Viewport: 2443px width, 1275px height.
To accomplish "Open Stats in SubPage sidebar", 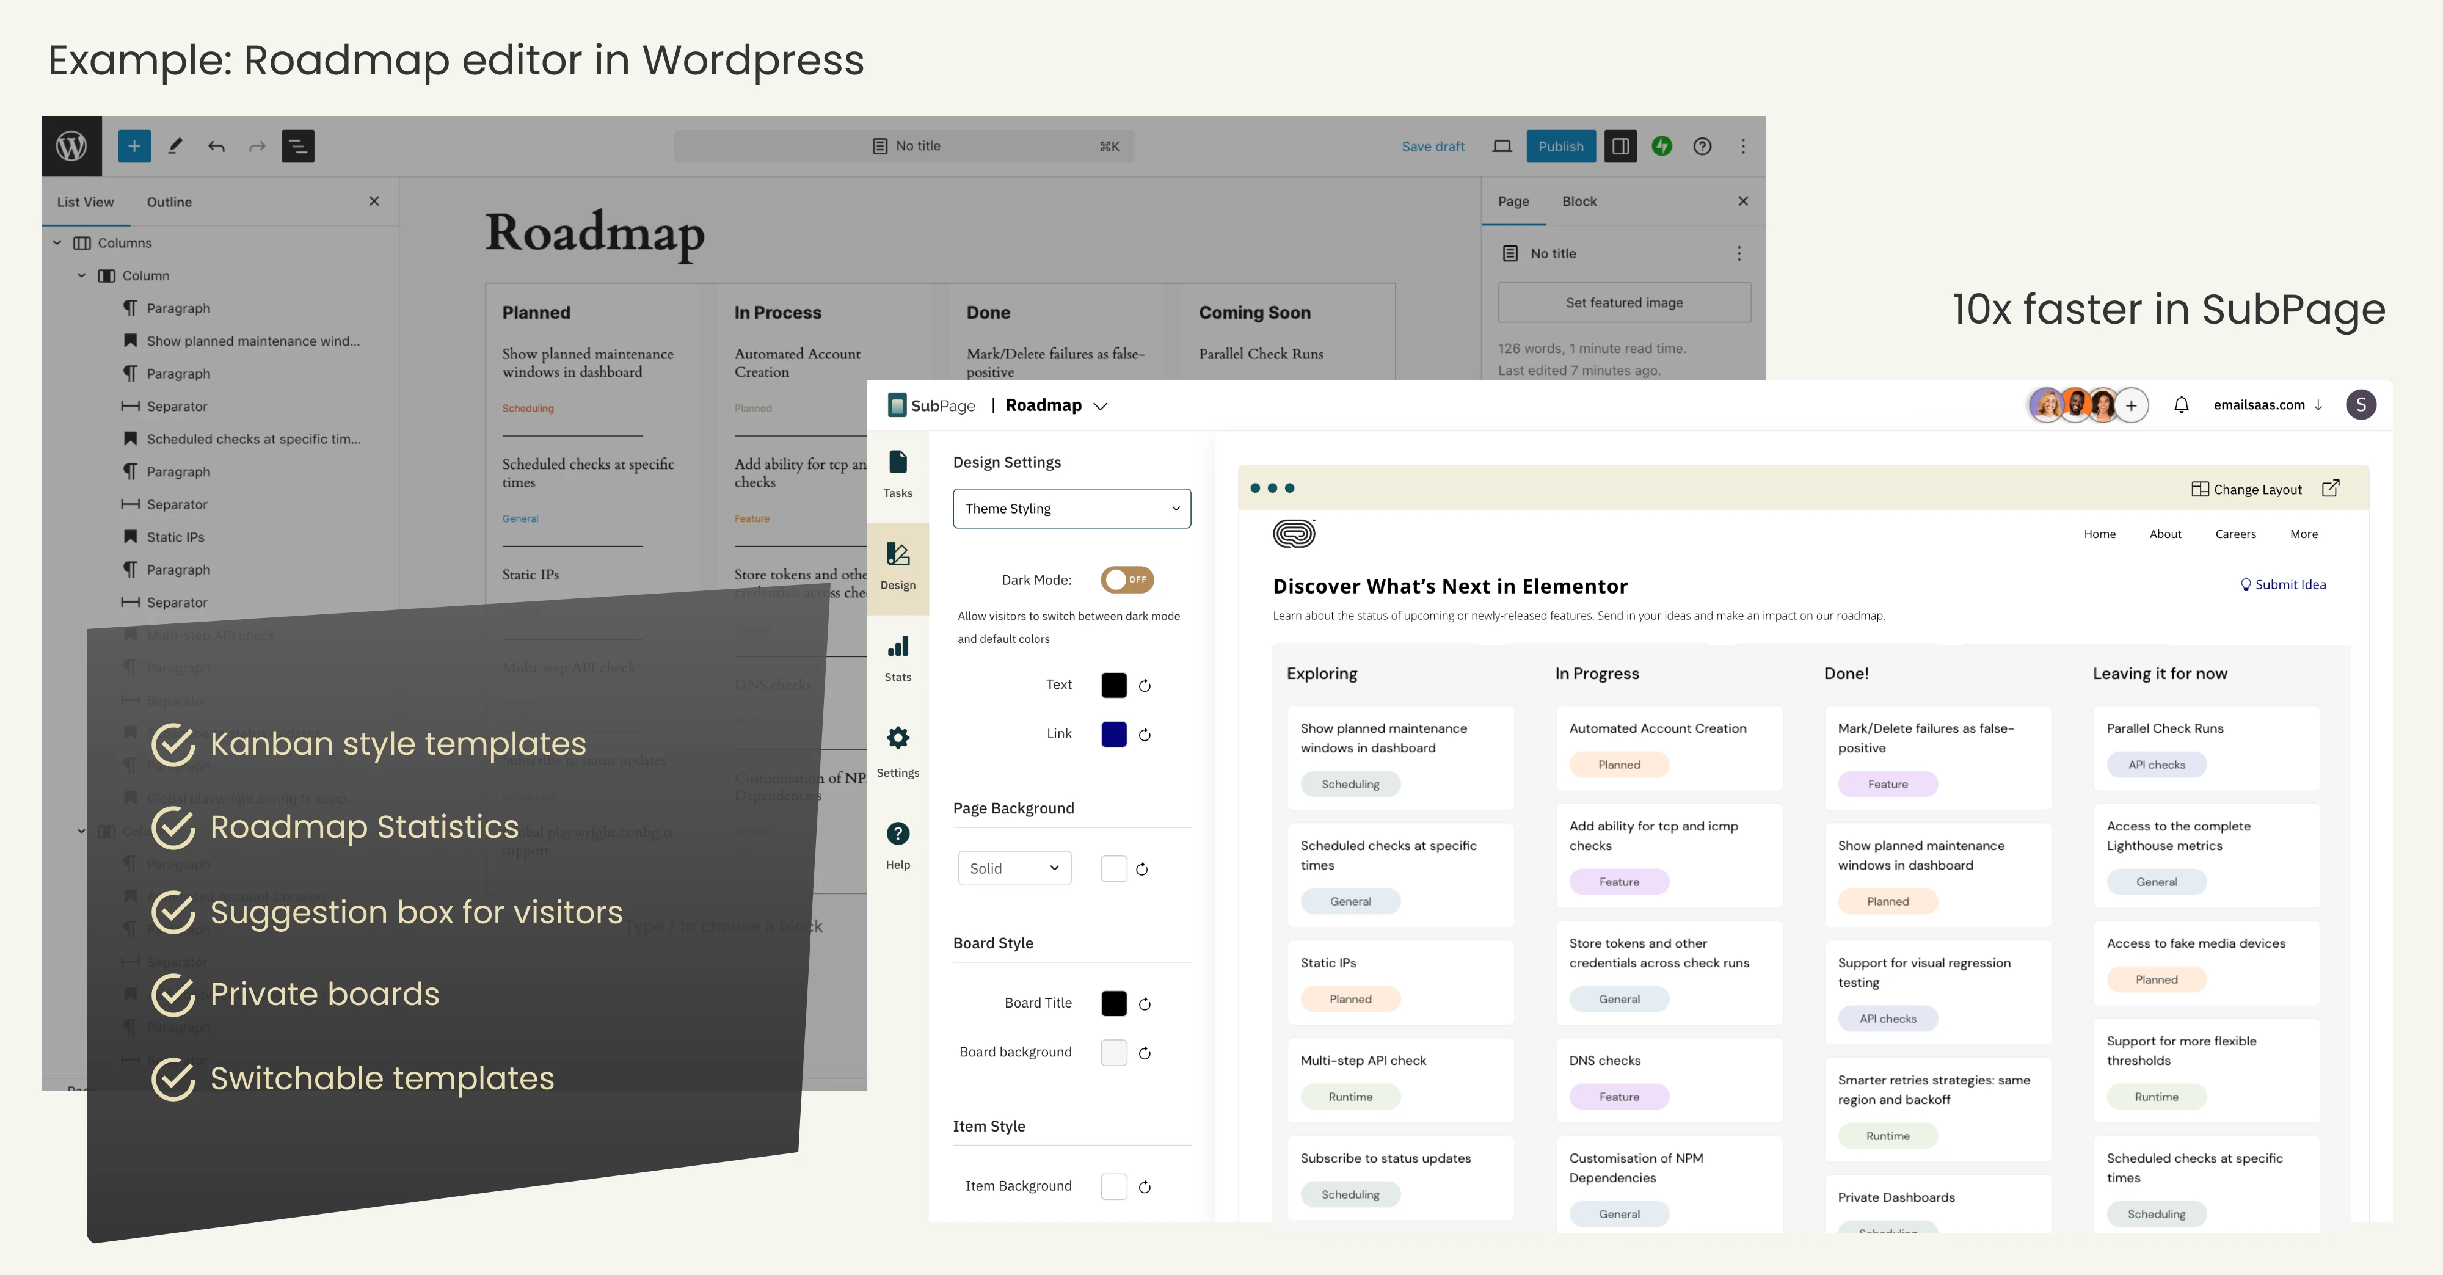I will point(898,659).
